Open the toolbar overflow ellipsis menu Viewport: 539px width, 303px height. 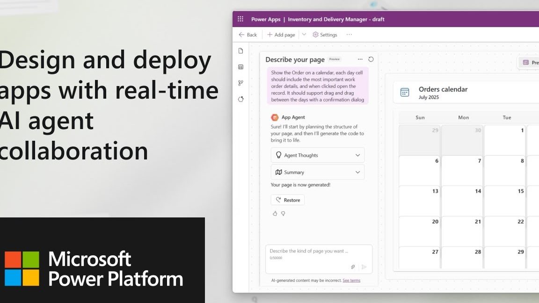[x=349, y=34]
